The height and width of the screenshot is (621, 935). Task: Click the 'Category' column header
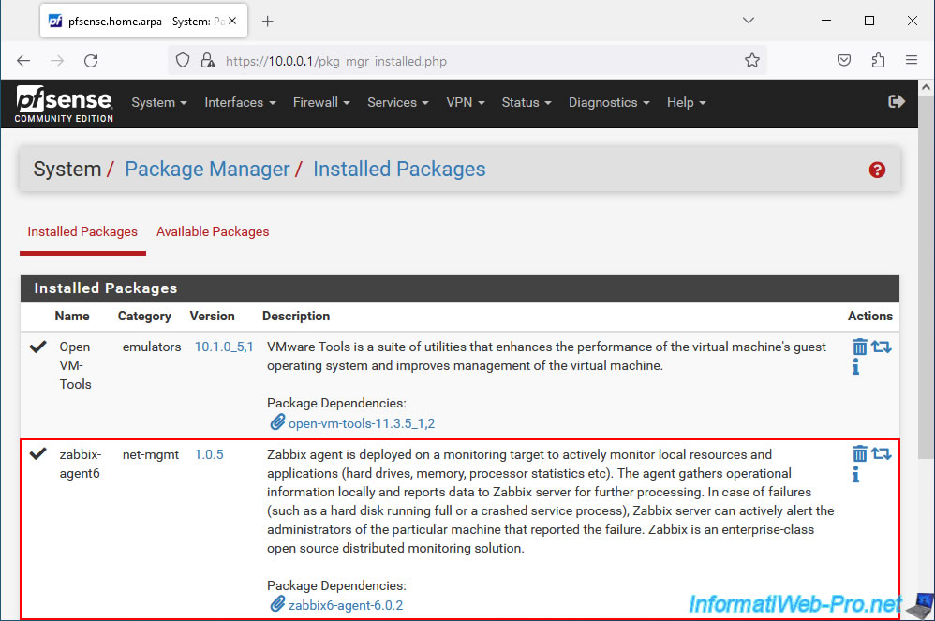pyautogui.click(x=144, y=317)
